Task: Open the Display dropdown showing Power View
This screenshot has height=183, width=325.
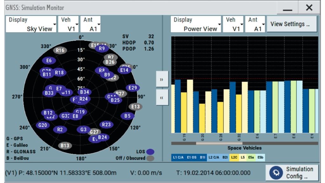Action: coord(196,24)
